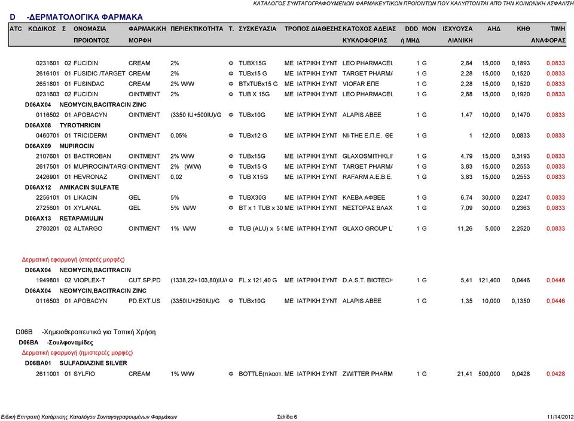Select the BACTROBAN product name
574x421 pixels.
pyautogui.click(x=92, y=156)
